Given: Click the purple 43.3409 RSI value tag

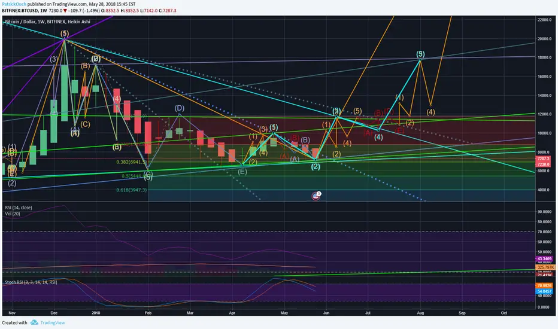Looking at the screenshot, I should tap(544, 259).
